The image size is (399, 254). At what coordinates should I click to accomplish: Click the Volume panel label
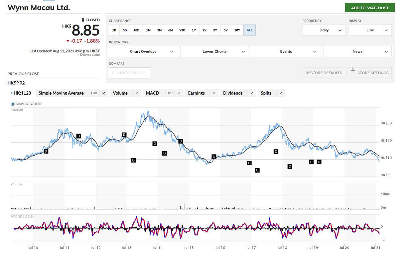click(x=16, y=184)
